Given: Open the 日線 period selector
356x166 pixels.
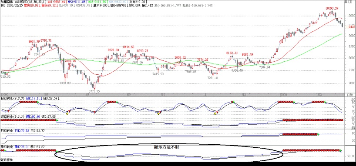Looking at the screenshot, I should coord(350,94).
